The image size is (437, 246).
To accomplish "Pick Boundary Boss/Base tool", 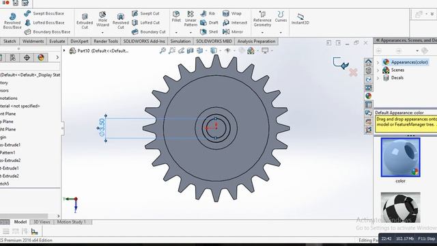I will tap(47, 32).
